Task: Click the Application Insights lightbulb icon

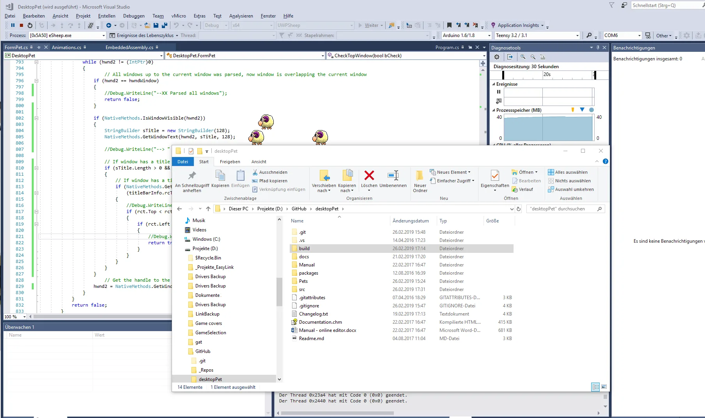Action: [493, 25]
